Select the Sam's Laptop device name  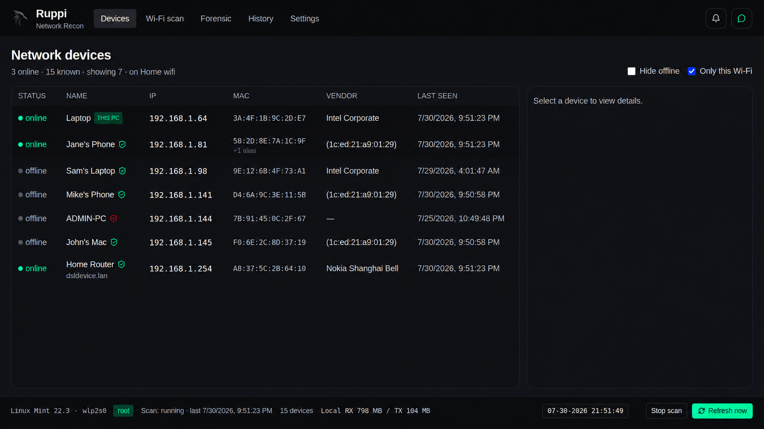(90, 171)
